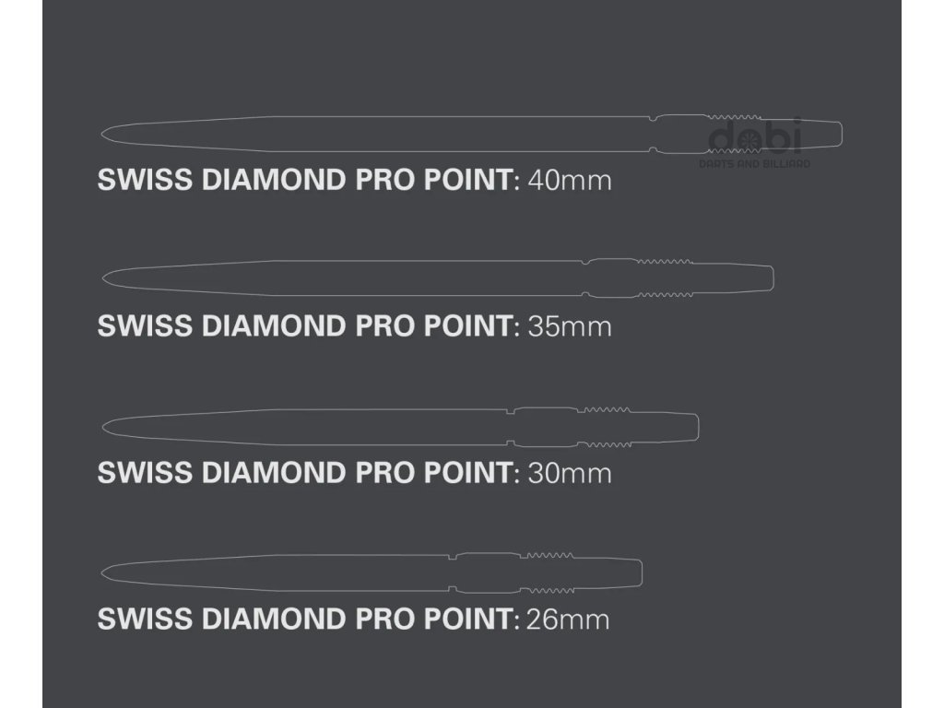944x708 pixels.
Task: Click the "DARTS AND BILLIARD" tagline
Action: click(755, 164)
